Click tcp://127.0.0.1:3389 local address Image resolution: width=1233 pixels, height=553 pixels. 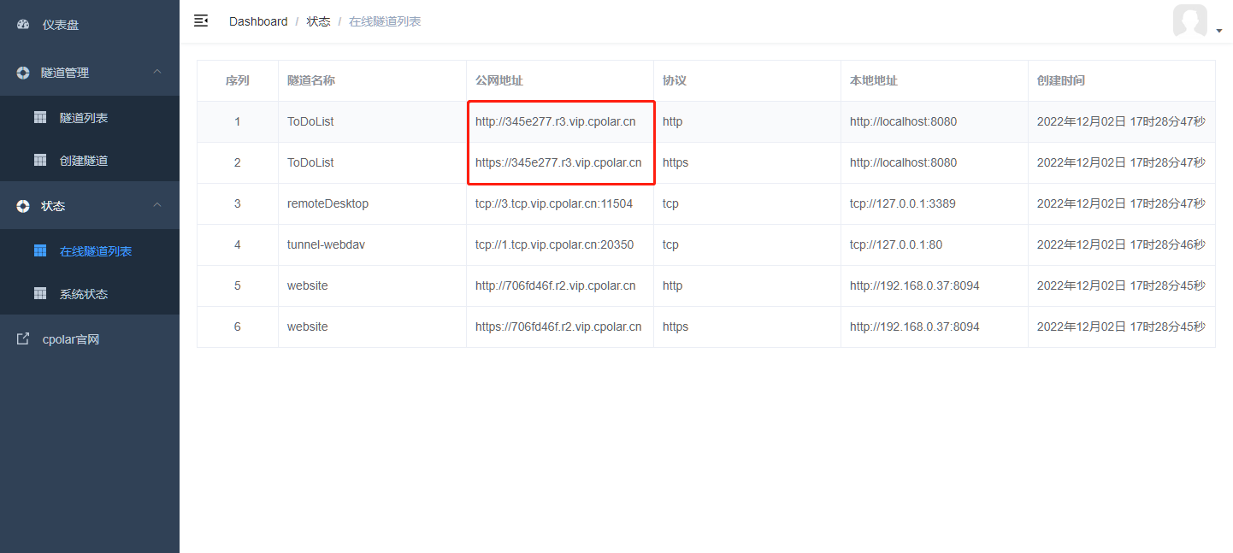[903, 203]
